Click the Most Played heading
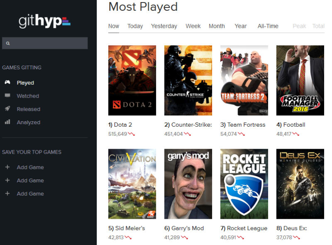Screen dimensions: 332x245 (143, 7)
